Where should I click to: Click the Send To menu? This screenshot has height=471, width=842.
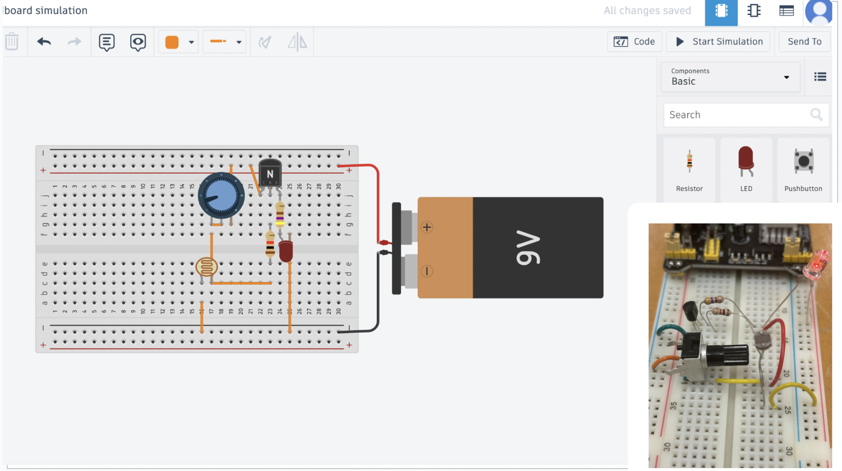coord(804,42)
